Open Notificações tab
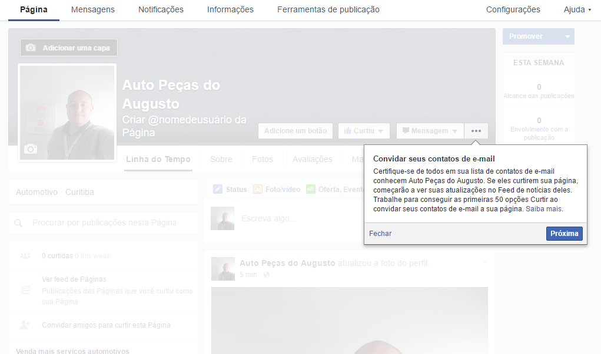 pyautogui.click(x=161, y=9)
